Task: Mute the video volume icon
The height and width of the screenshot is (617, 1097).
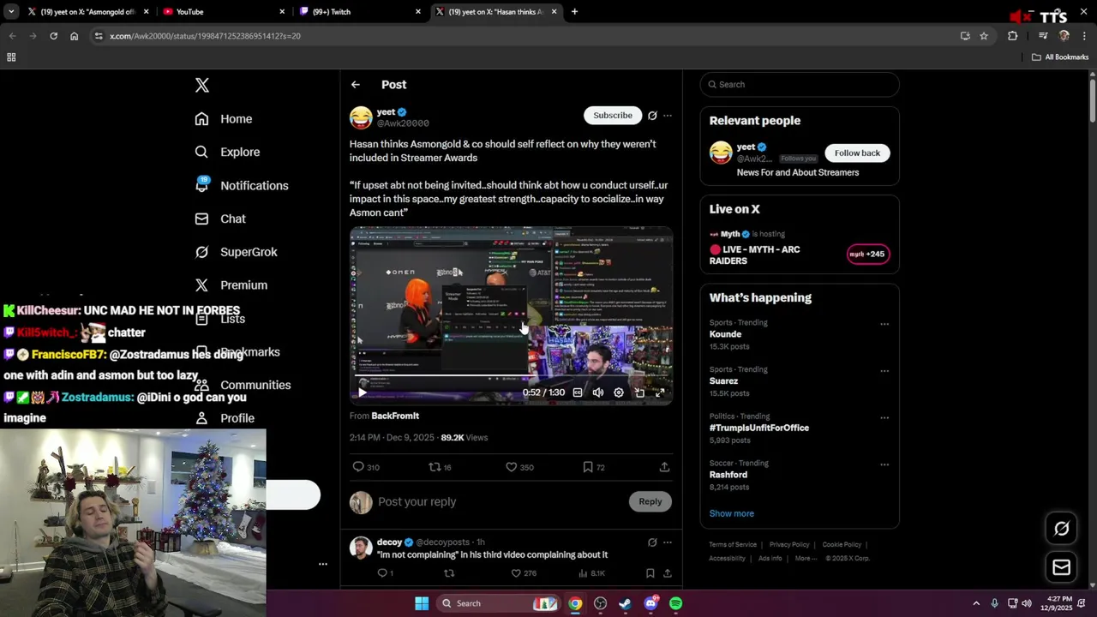Action: tap(598, 392)
